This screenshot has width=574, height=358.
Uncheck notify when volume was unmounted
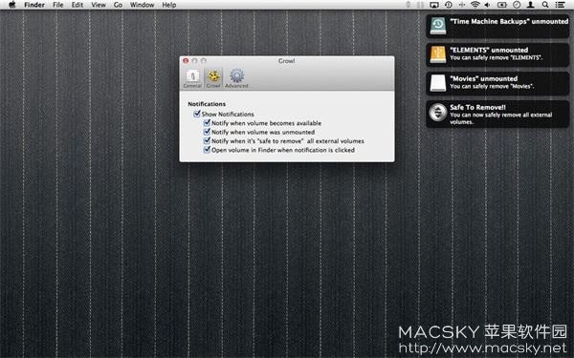point(207,132)
